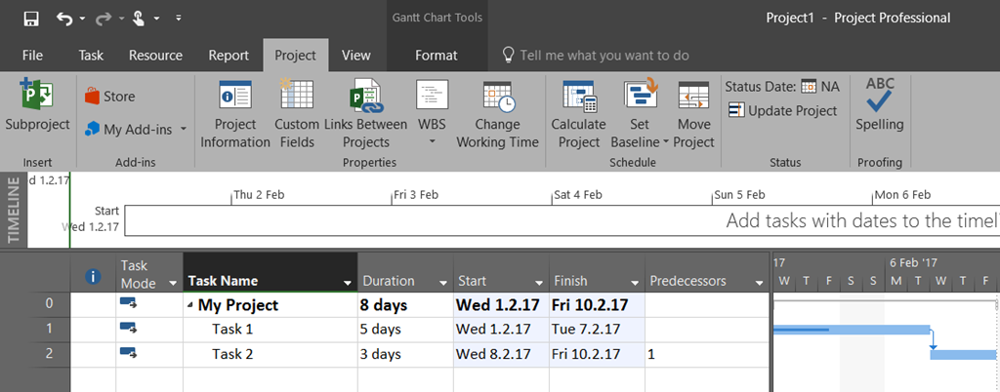Open the Format tab
The image size is (1000, 392).
coord(436,56)
